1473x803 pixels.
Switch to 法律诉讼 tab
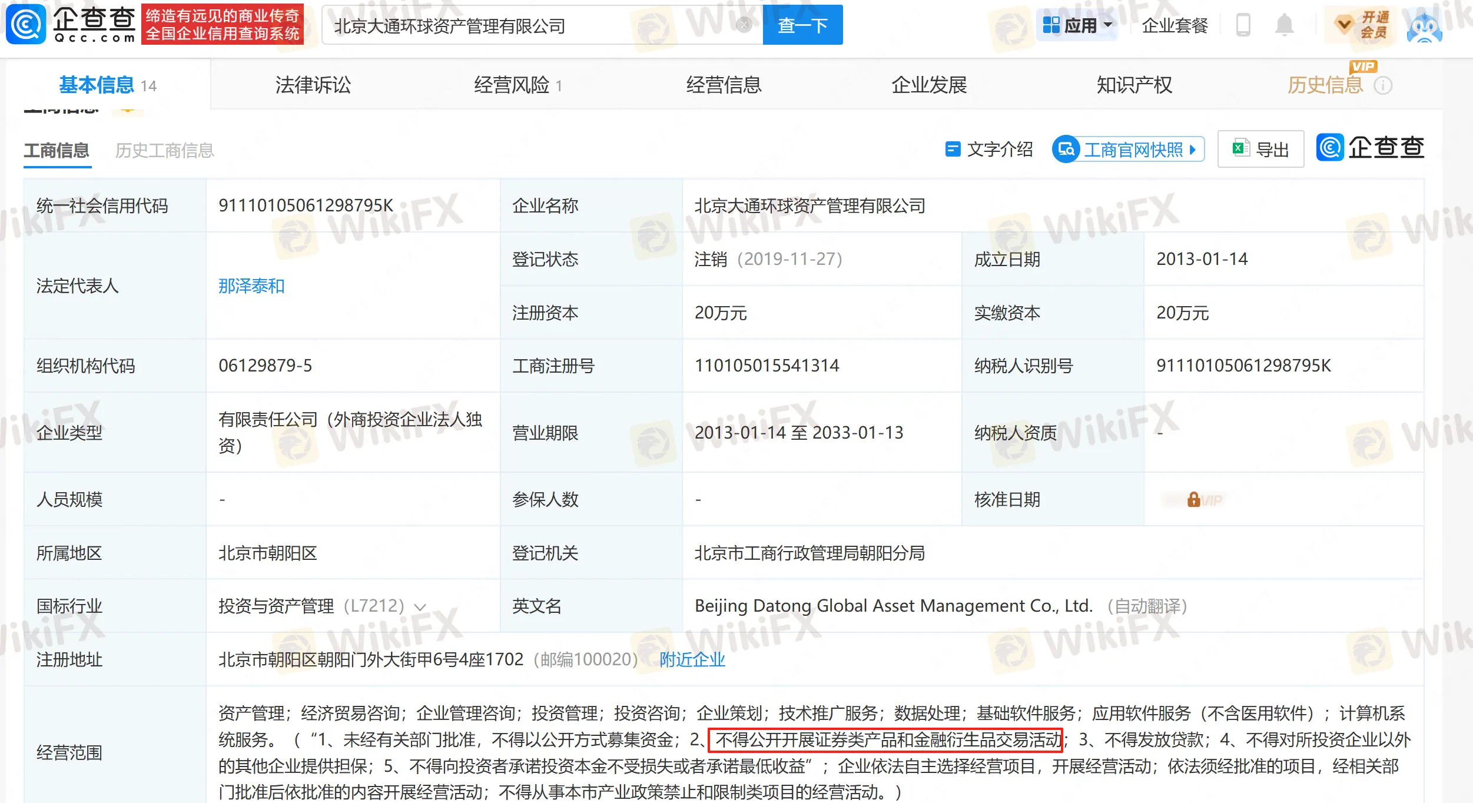point(313,85)
